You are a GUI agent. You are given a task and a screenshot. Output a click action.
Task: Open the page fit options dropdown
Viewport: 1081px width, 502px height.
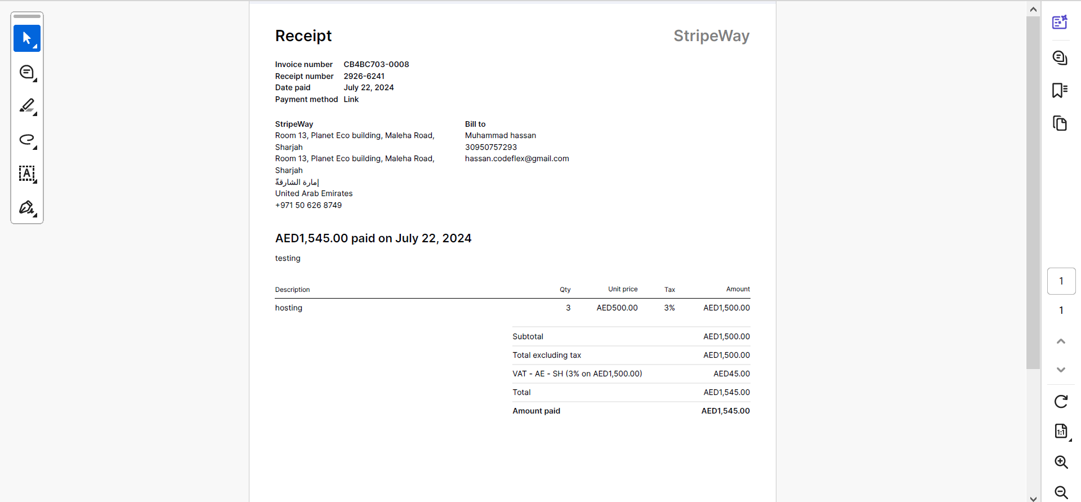click(x=1061, y=432)
